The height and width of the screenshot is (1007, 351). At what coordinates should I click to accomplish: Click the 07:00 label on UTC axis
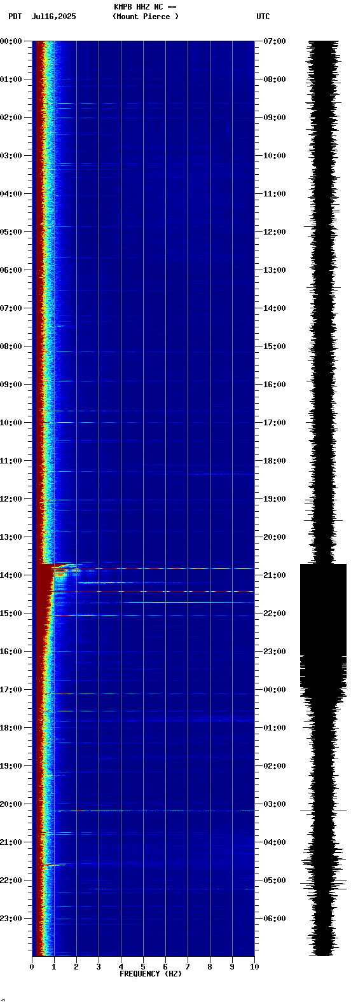click(275, 41)
